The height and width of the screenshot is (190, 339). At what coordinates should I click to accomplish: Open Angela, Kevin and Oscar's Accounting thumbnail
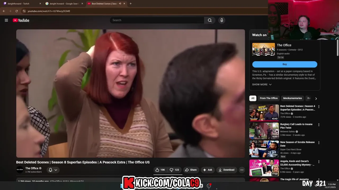point(264,168)
